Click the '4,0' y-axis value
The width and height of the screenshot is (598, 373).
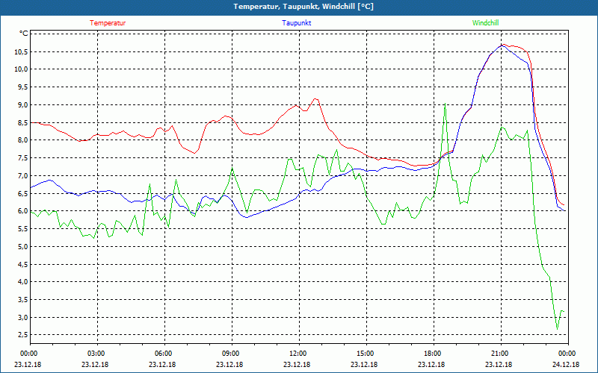pos(23,282)
